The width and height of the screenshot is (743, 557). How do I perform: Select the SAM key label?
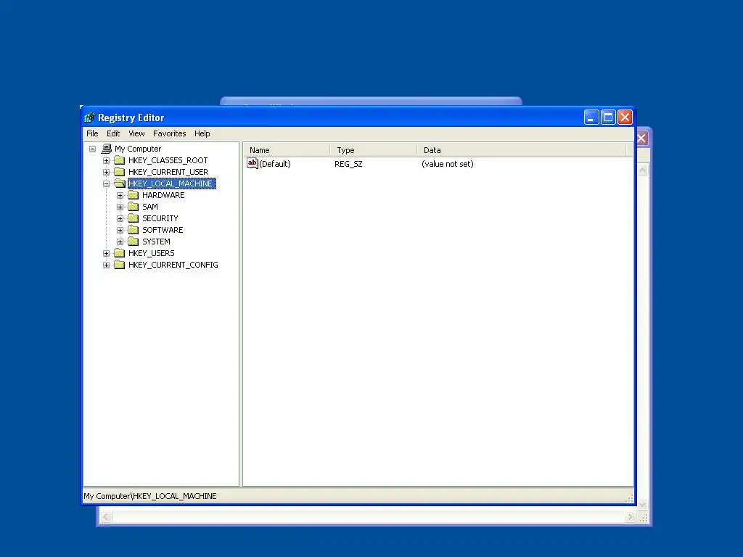150,207
